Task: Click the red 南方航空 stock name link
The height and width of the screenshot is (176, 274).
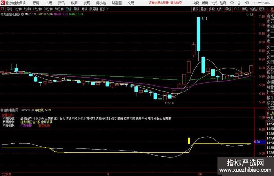Action: (x=176, y=3)
